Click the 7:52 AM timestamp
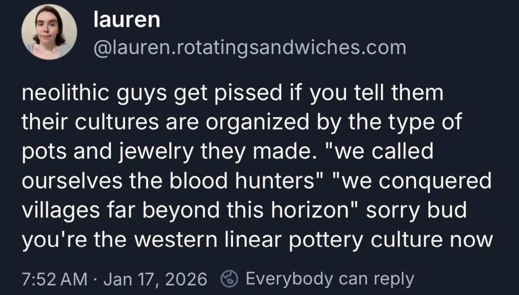Viewport: 519px width, 295px height. [55, 279]
